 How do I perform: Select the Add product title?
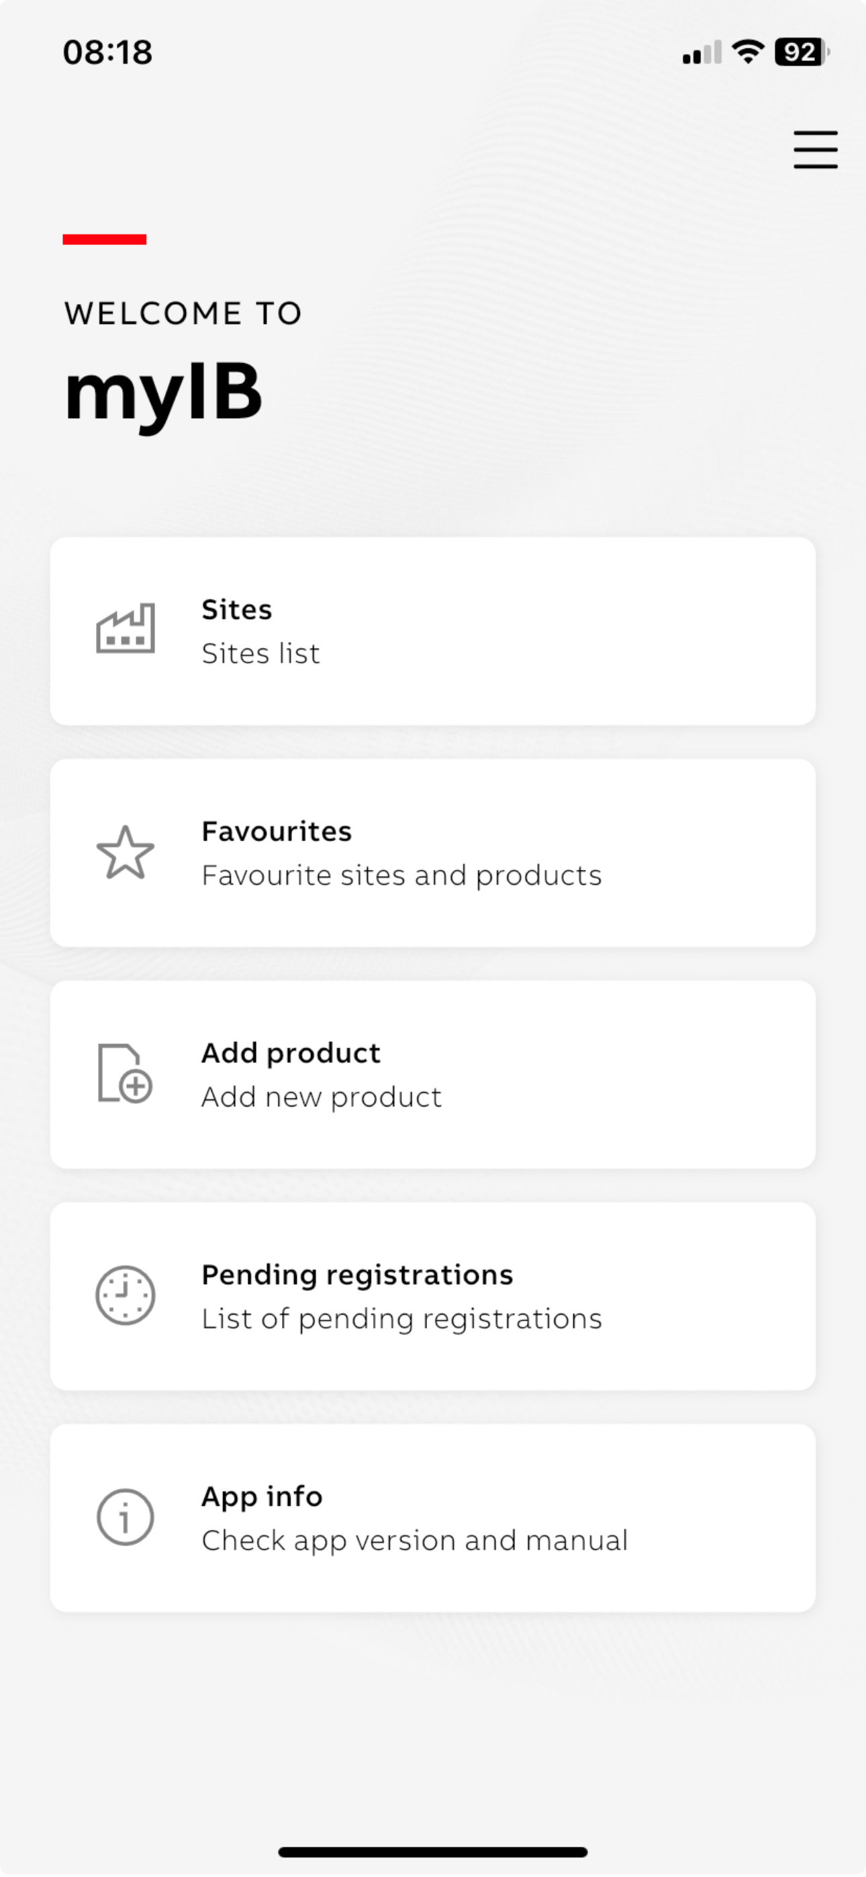click(291, 1053)
